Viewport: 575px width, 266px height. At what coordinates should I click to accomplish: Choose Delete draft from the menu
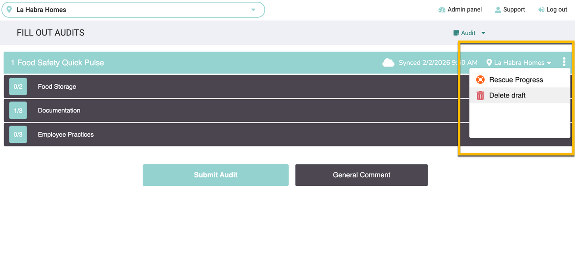[507, 95]
